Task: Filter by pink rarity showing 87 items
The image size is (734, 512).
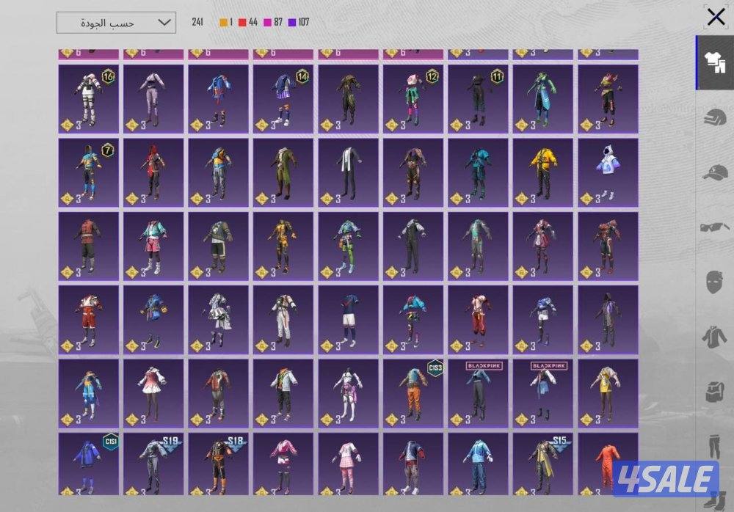Action: tap(272, 22)
